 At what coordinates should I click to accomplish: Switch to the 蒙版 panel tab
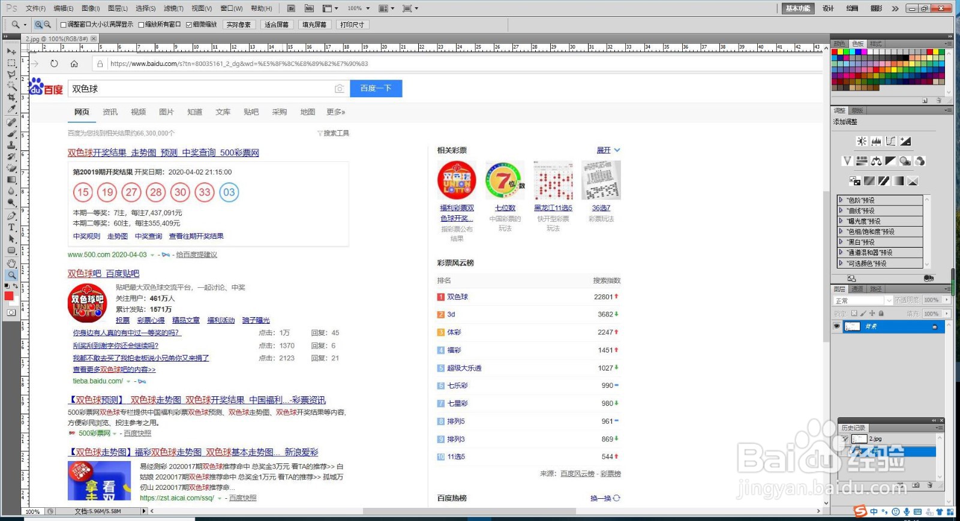857,110
